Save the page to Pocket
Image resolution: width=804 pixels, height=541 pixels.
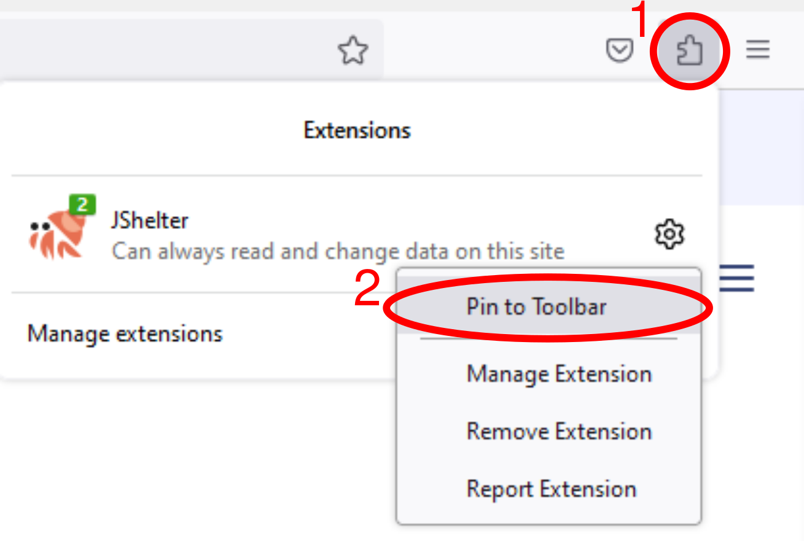point(620,50)
